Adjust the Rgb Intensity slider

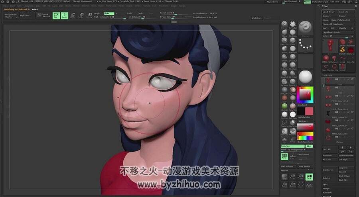coord(110,17)
